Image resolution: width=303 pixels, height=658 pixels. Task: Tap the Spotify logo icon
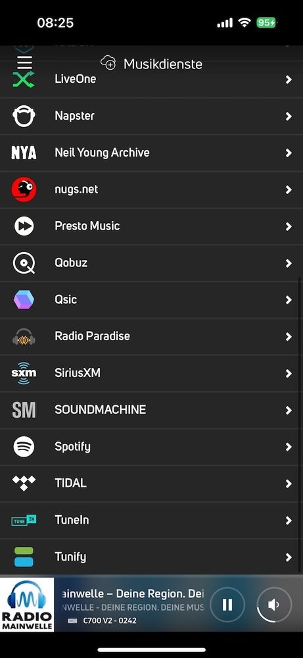coord(24,447)
